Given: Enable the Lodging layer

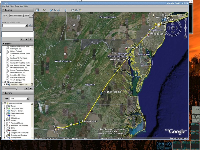Looking at the screenshot, I should click(7, 130).
